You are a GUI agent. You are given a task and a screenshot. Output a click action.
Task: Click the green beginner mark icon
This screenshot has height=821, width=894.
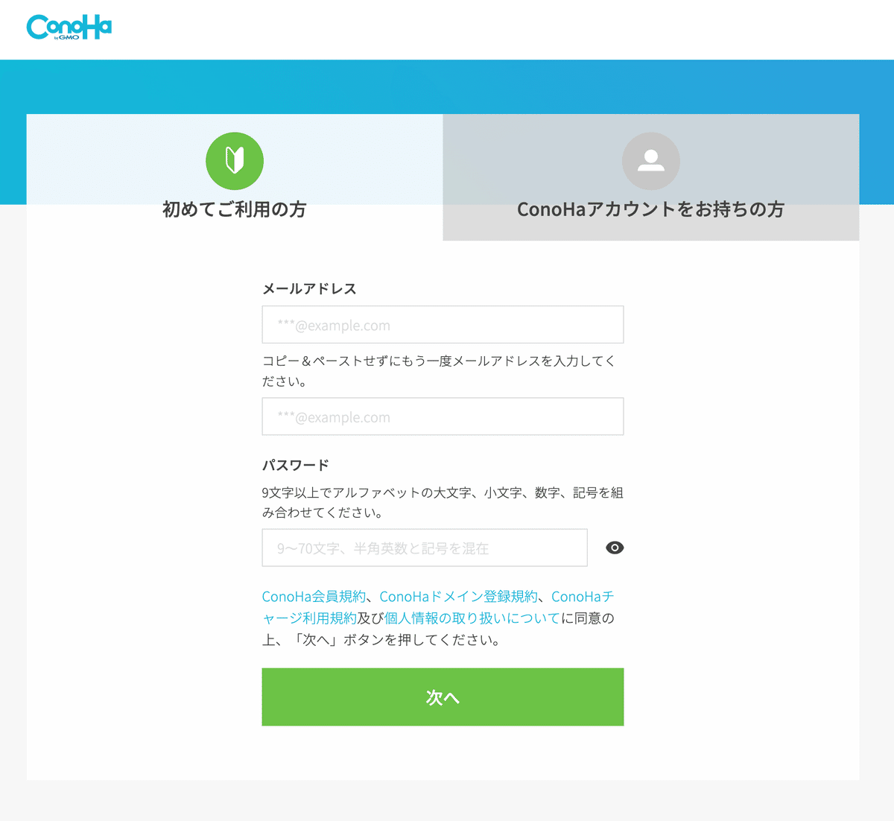235,161
